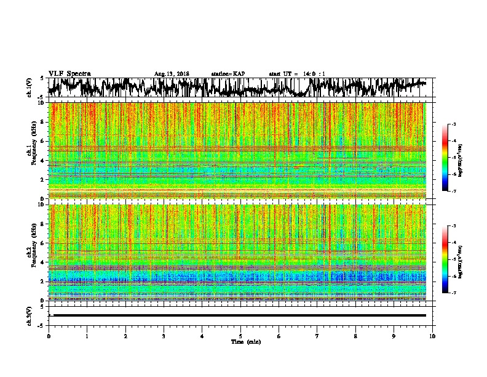Click the ch.2 colorbar log(PSD) label
The height and width of the screenshot is (377, 487).
tap(460, 262)
